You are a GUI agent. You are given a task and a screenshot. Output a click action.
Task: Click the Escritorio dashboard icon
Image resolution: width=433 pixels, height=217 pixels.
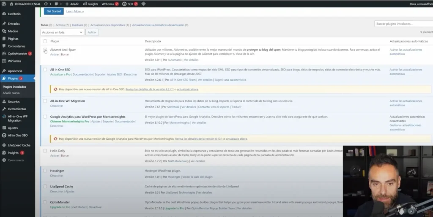click(x=4, y=14)
